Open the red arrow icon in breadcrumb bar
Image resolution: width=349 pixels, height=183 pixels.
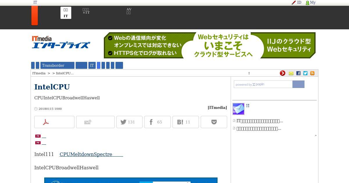point(282,73)
